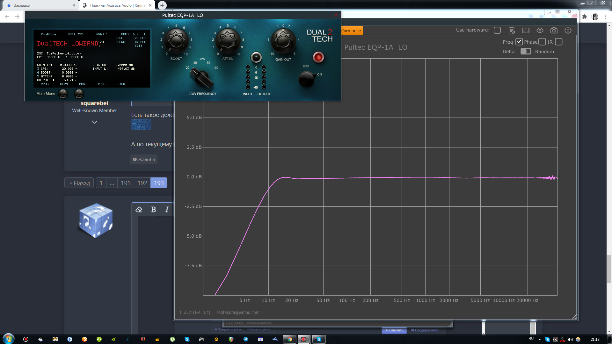The height and width of the screenshot is (344, 612).
Task: Open Telegram from the taskbar
Action: [246, 339]
